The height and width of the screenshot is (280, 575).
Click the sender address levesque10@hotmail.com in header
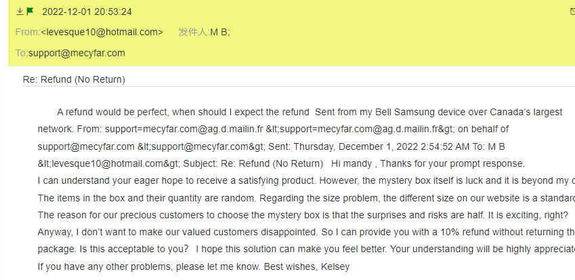pos(102,32)
